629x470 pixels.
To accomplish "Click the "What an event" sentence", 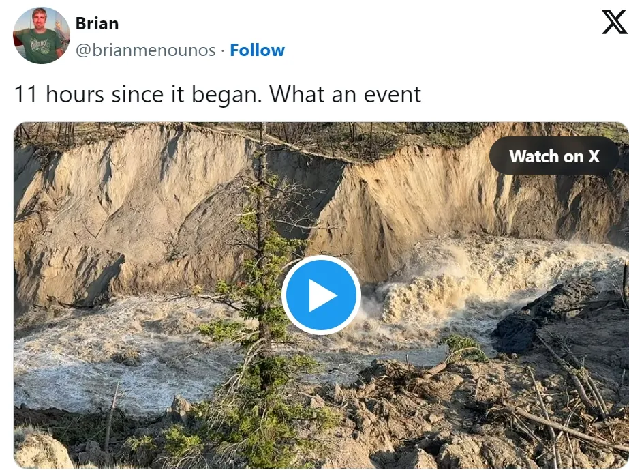I will coord(345,94).
